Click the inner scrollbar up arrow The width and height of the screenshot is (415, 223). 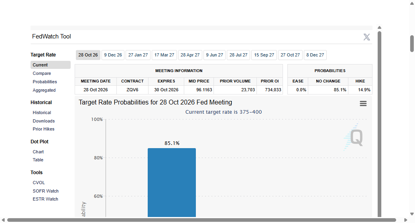[x=379, y=28]
